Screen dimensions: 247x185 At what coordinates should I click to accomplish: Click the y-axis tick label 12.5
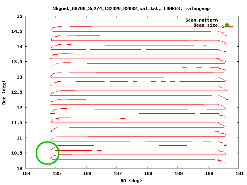tap(17, 92)
